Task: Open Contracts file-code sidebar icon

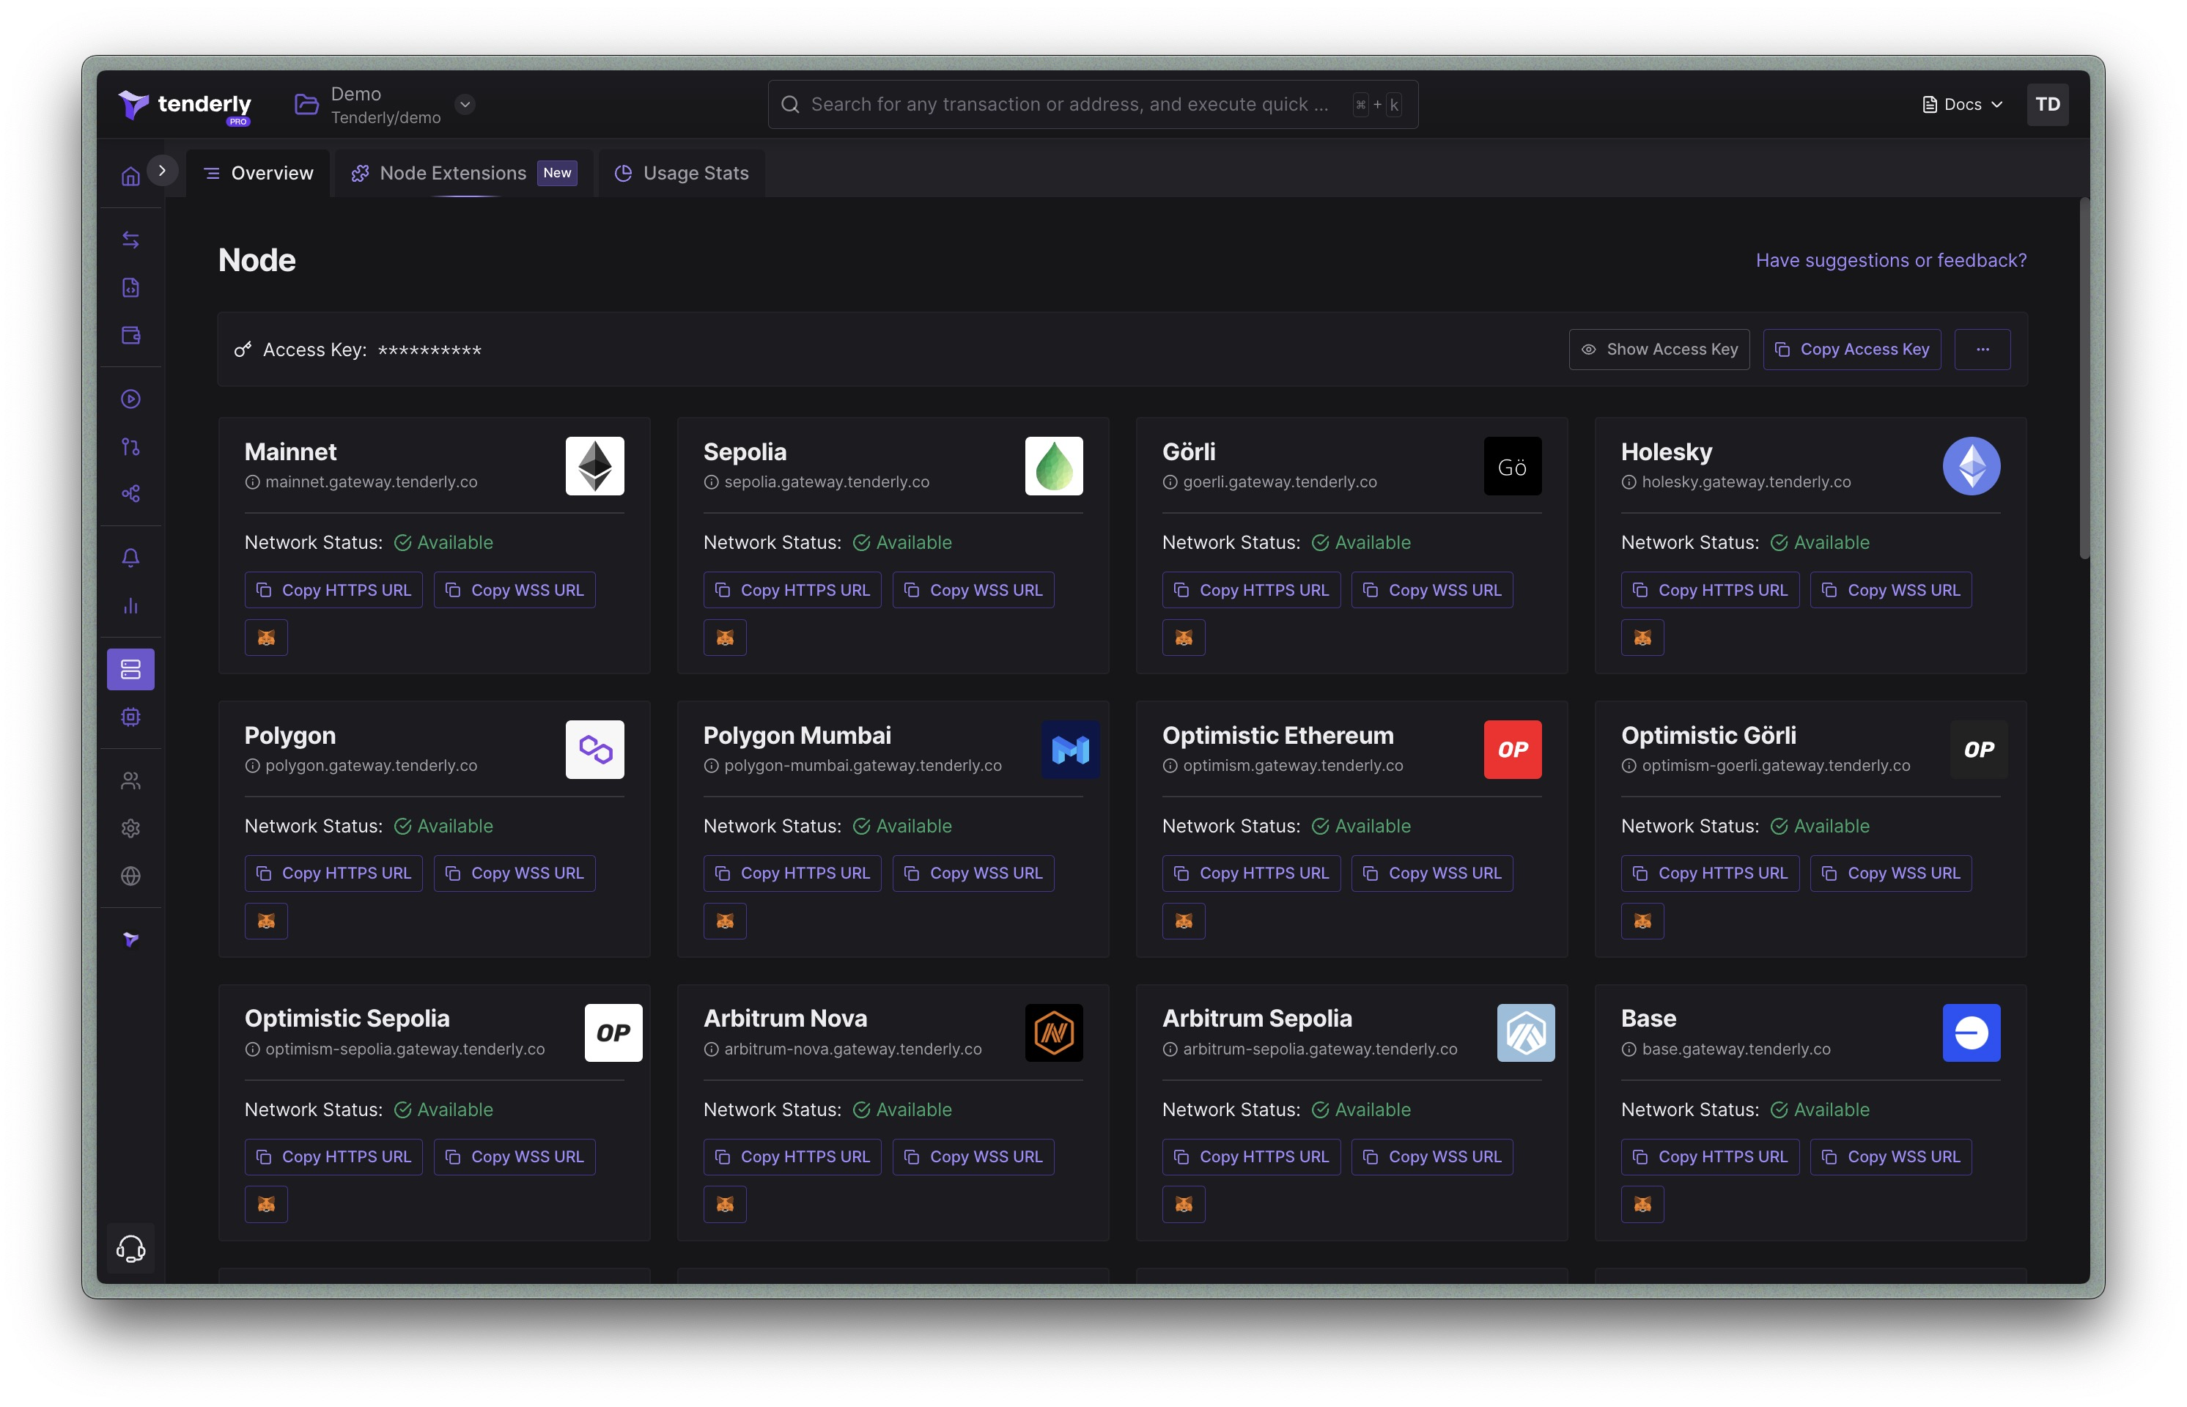Action: point(130,288)
